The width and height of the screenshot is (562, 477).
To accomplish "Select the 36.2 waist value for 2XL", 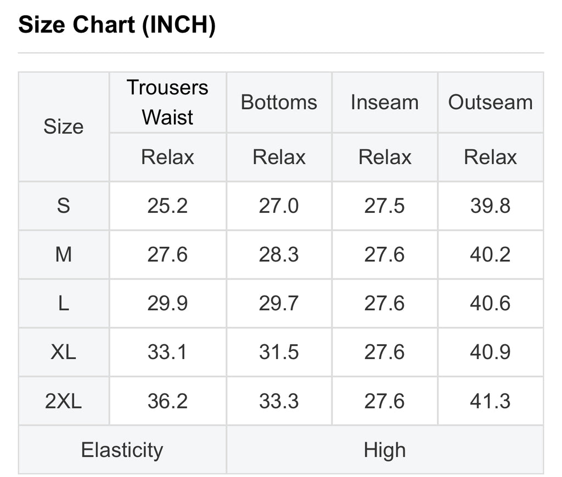I will coord(168,401).
